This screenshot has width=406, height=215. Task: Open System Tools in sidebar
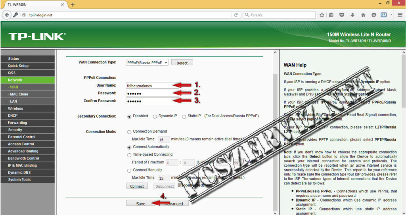[28, 179]
